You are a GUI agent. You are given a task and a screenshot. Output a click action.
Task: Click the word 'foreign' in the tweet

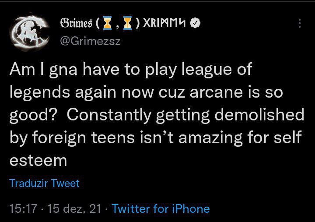coord(59,138)
